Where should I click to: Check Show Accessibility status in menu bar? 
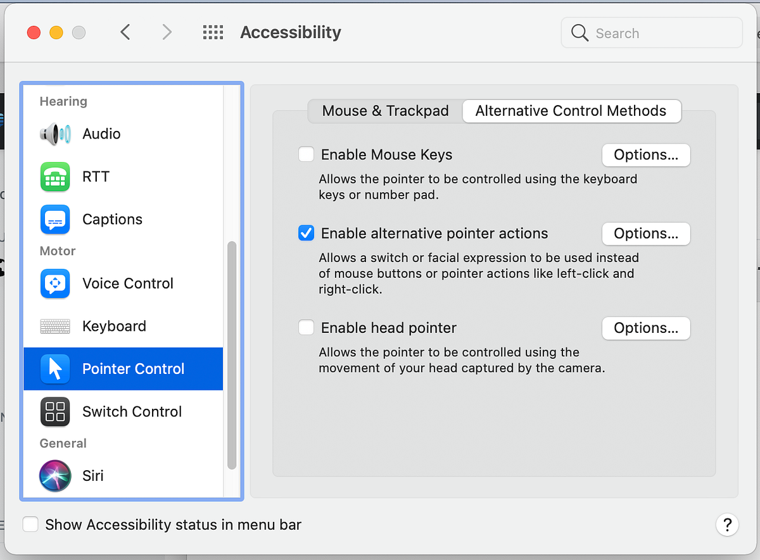coord(30,524)
